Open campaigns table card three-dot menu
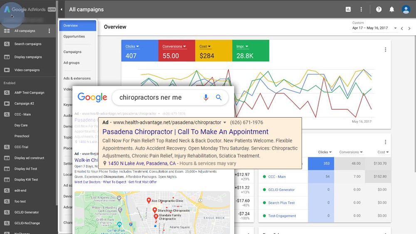 (x=385, y=142)
